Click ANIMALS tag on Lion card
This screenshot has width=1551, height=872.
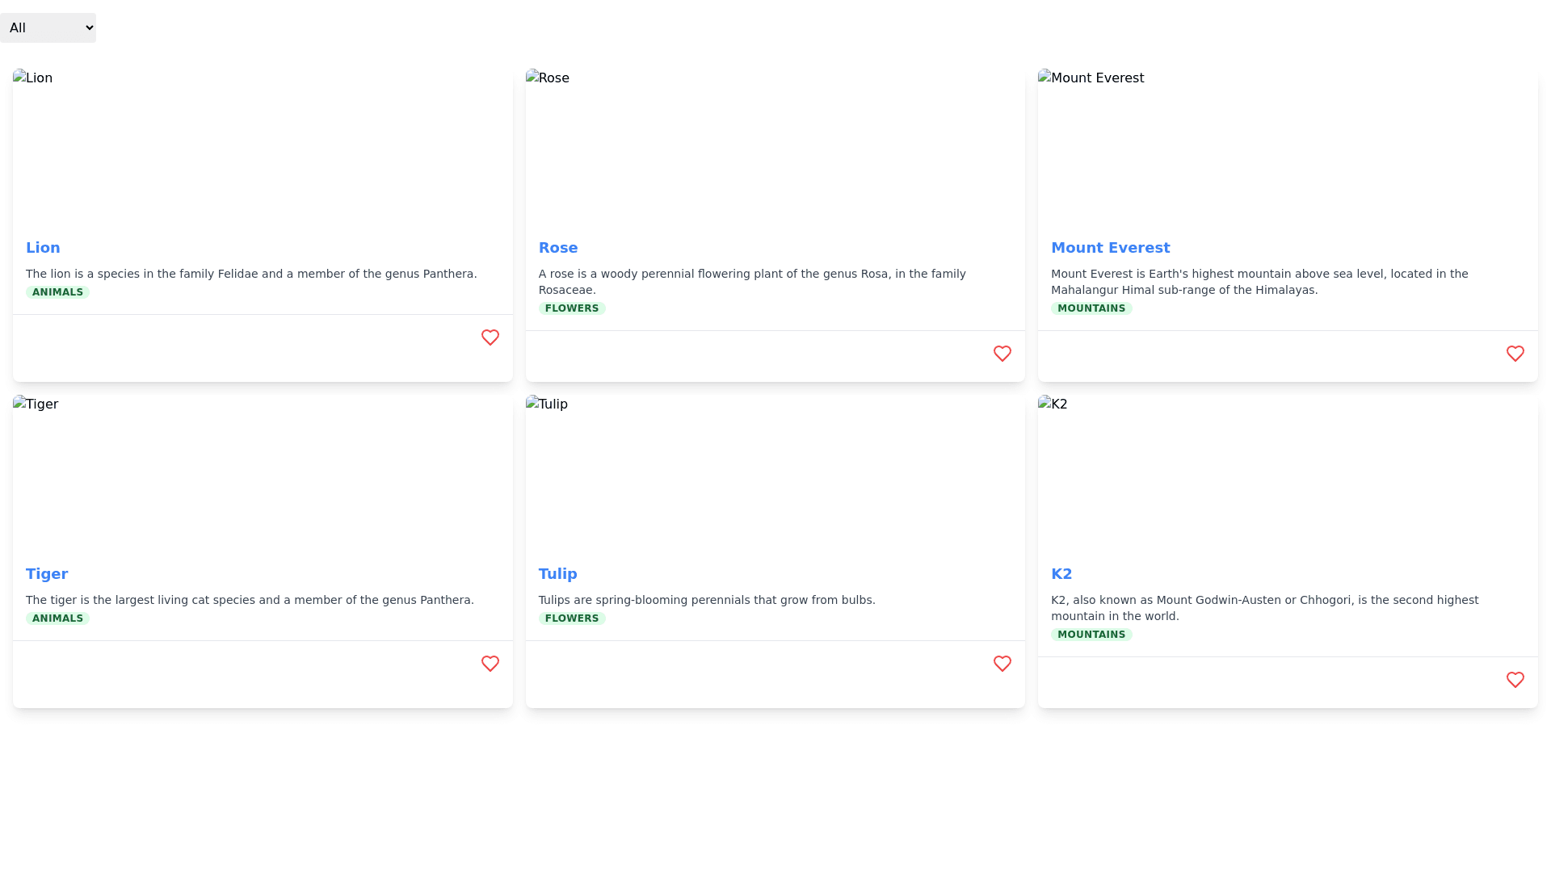pos(57,292)
